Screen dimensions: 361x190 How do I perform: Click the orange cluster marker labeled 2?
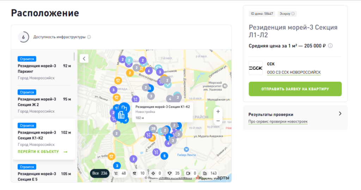click(x=130, y=73)
